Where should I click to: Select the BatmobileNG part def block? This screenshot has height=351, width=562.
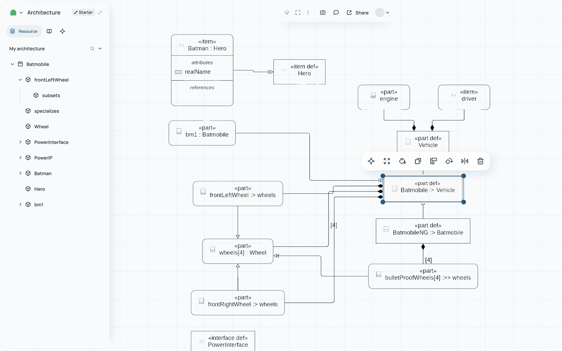[423, 231]
